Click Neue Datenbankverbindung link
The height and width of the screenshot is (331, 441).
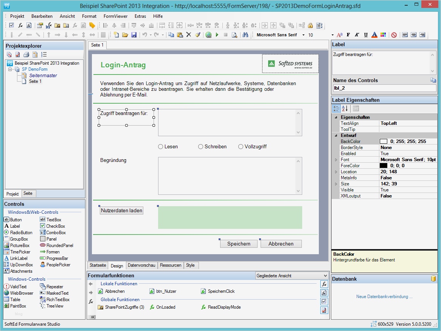(384, 297)
